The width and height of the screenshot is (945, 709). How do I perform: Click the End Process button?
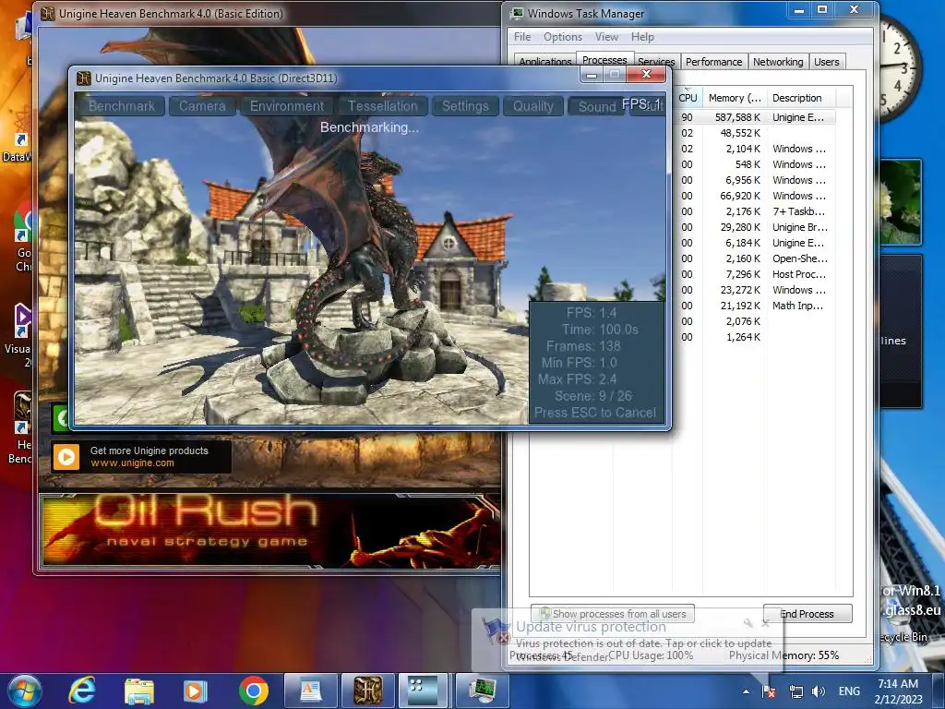point(807,613)
